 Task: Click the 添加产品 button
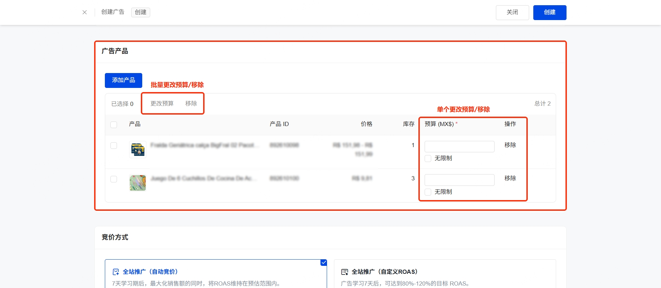[x=124, y=80]
